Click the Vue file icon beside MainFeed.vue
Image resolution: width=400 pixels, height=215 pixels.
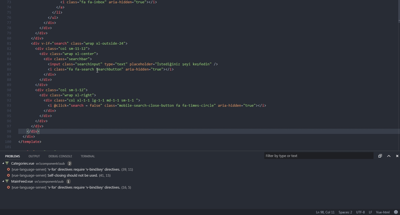point(7,181)
